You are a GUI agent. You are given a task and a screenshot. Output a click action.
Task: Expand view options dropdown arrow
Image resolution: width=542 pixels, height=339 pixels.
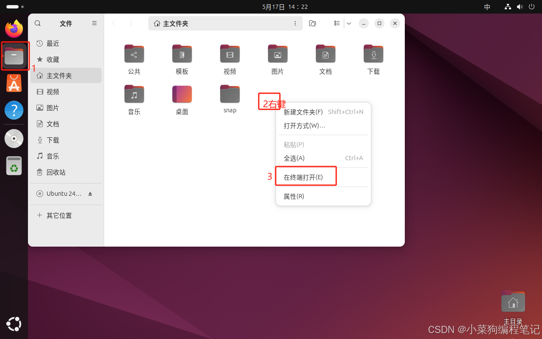tap(349, 23)
